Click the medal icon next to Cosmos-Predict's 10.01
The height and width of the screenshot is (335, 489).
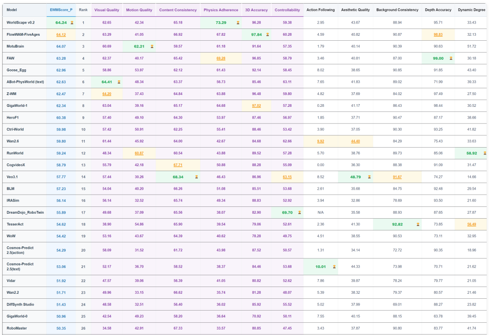click(x=334, y=267)
